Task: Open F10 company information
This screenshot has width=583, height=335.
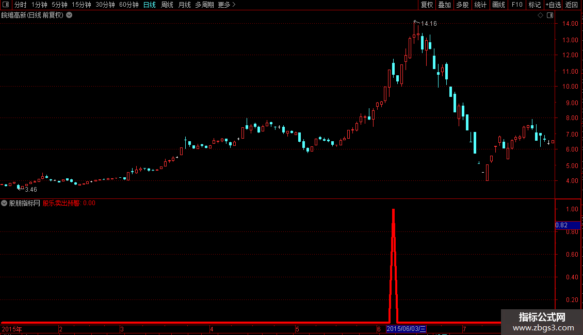Action: point(517,5)
